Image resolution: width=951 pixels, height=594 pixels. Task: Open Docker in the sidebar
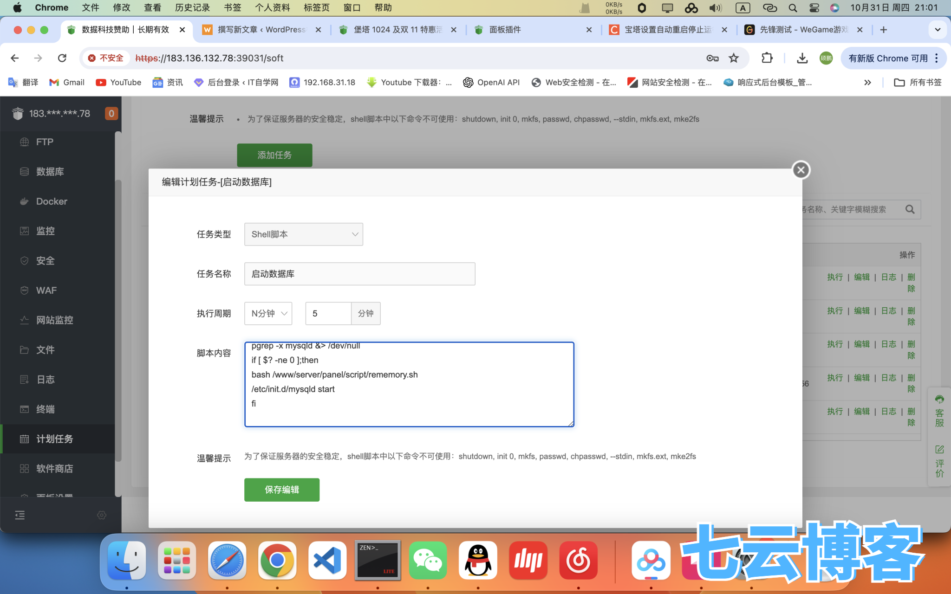point(52,201)
